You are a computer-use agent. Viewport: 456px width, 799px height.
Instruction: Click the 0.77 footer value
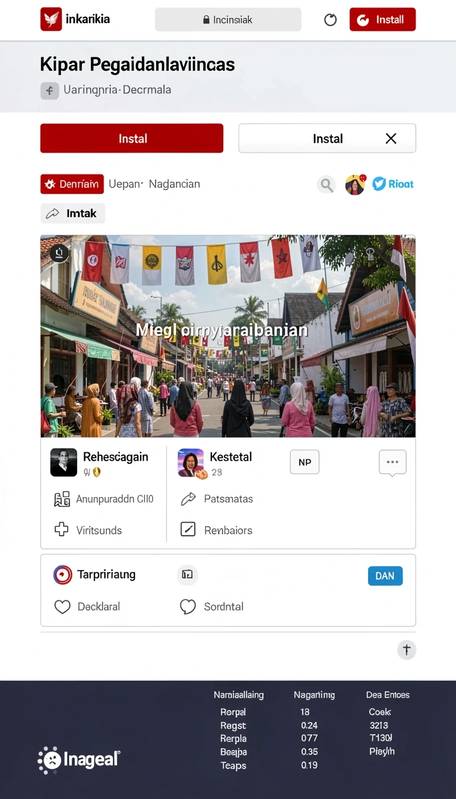point(309,739)
